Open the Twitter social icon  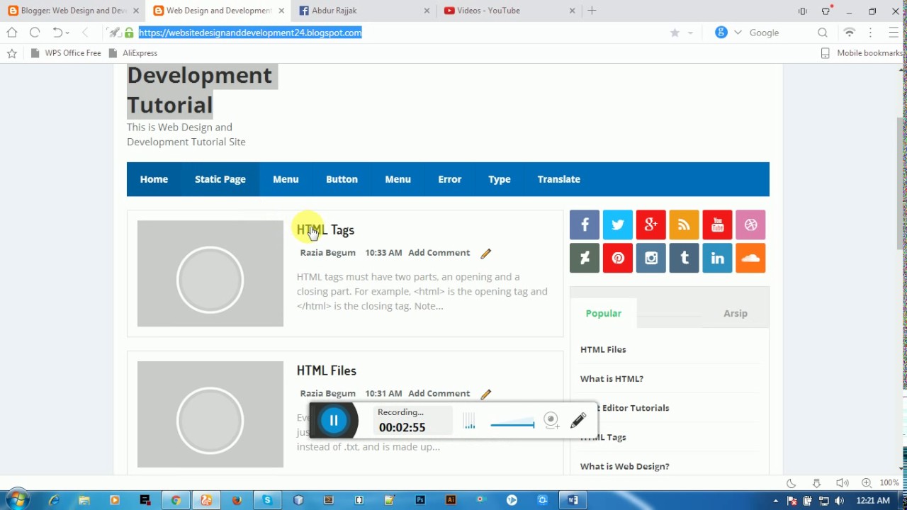click(618, 225)
